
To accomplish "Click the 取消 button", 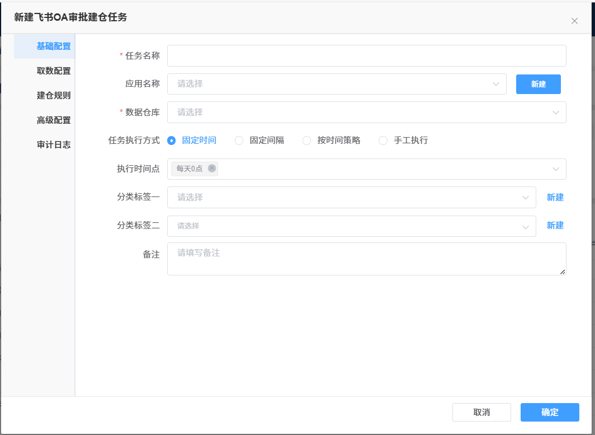I will click(481, 413).
